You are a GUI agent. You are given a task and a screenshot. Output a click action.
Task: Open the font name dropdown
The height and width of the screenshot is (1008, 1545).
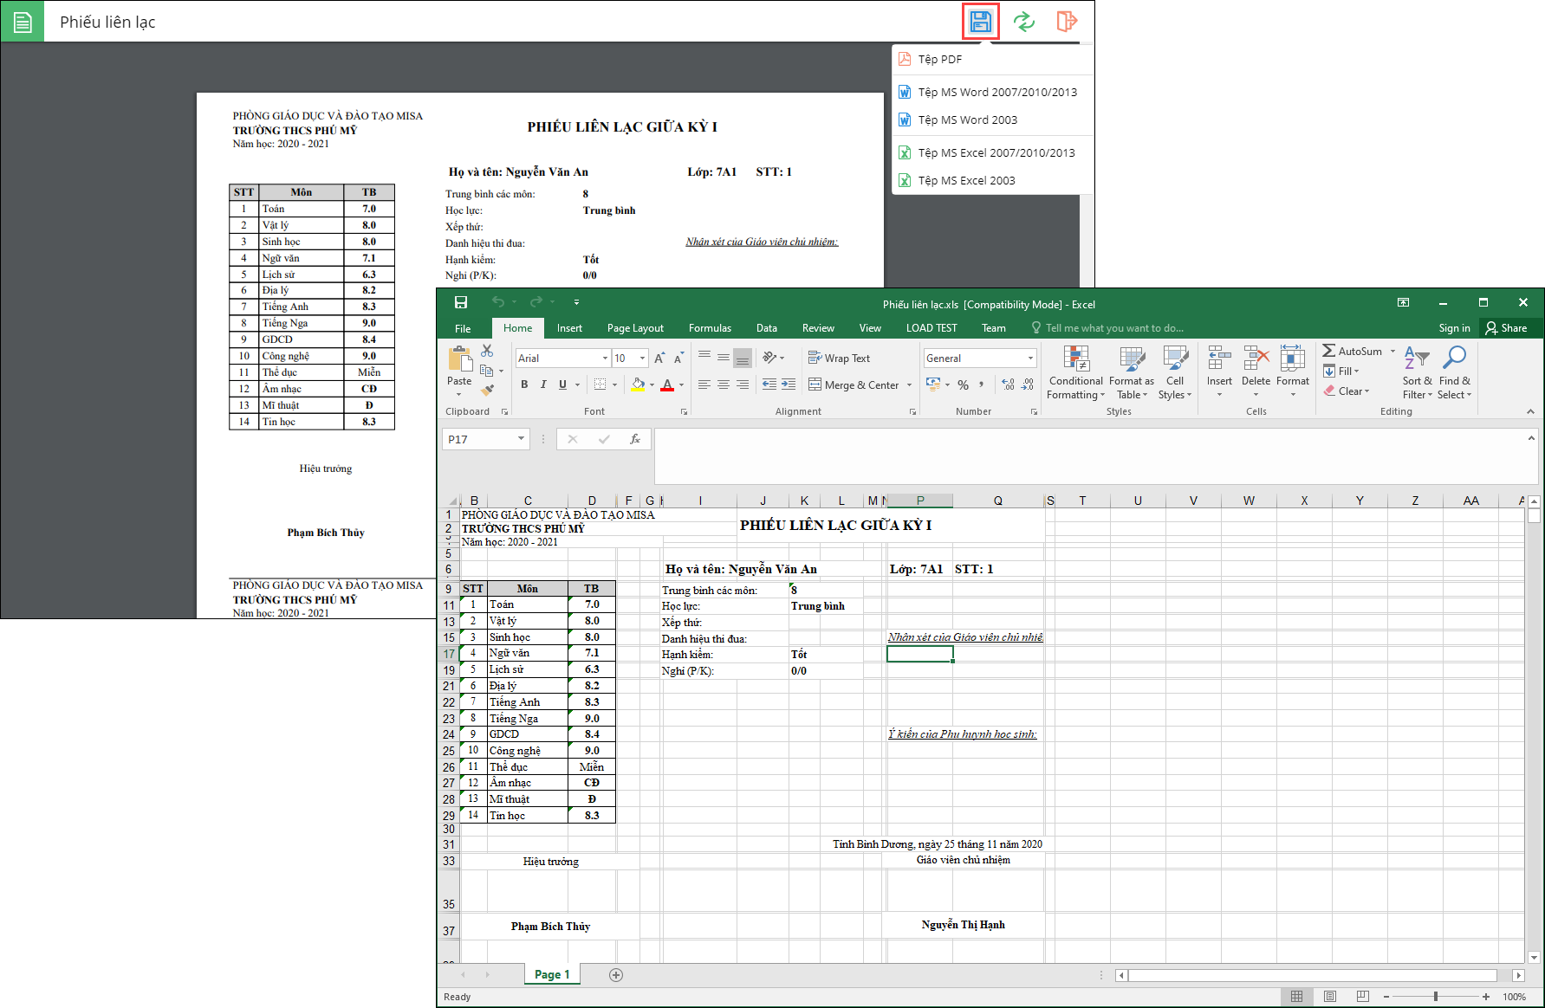coord(605,359)
